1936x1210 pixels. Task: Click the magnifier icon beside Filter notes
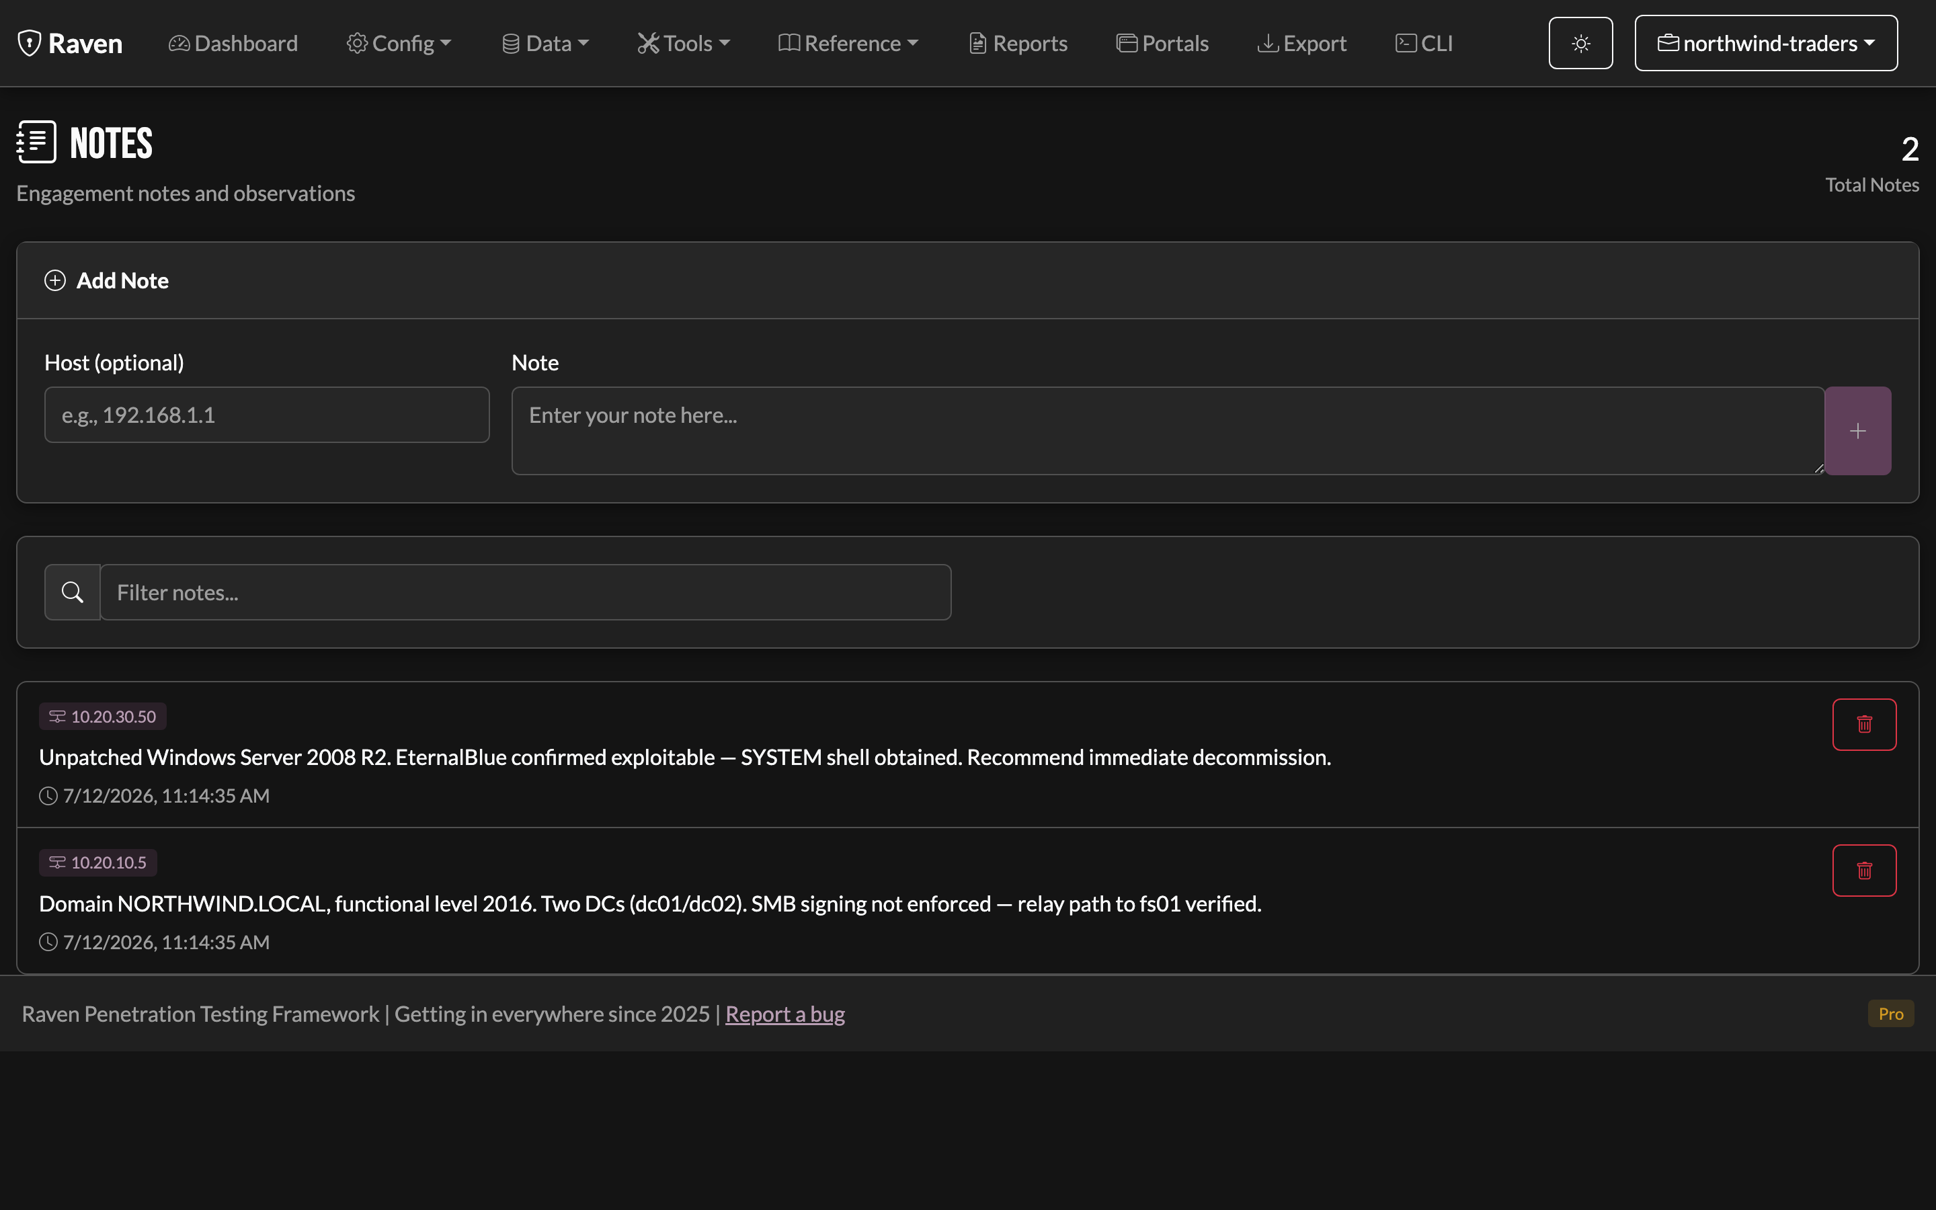tap(72, 592)
